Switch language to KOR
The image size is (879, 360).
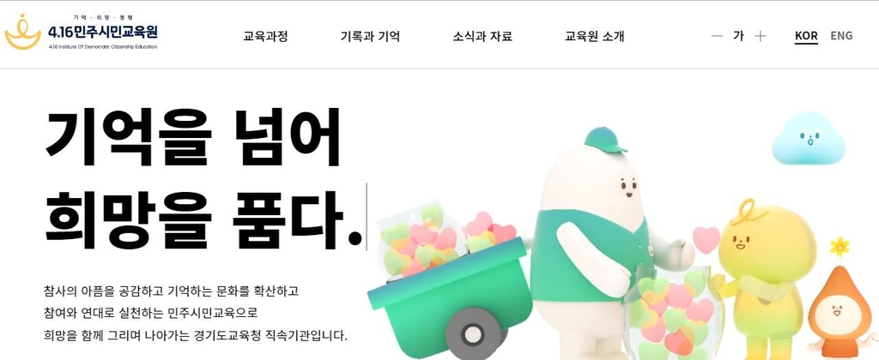click(806, 36)
